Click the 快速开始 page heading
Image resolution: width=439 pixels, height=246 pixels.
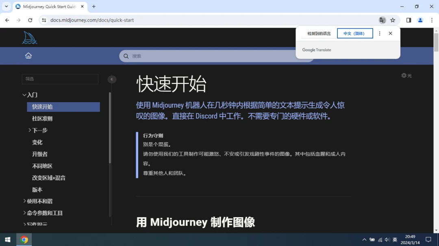click(172, 84)
